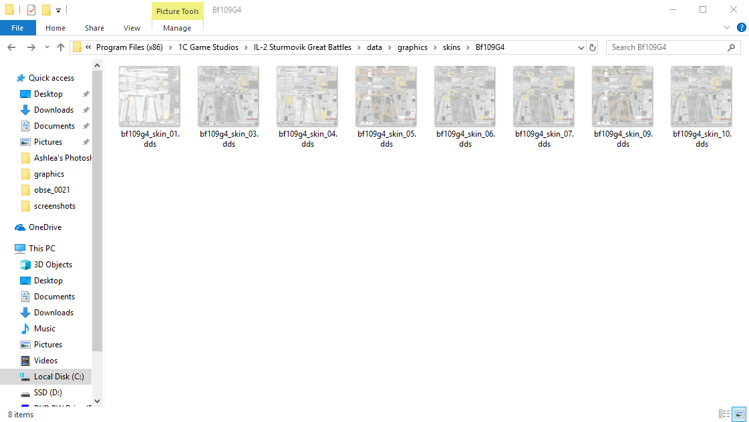Open the graphics folder in the sidebar

49,174
